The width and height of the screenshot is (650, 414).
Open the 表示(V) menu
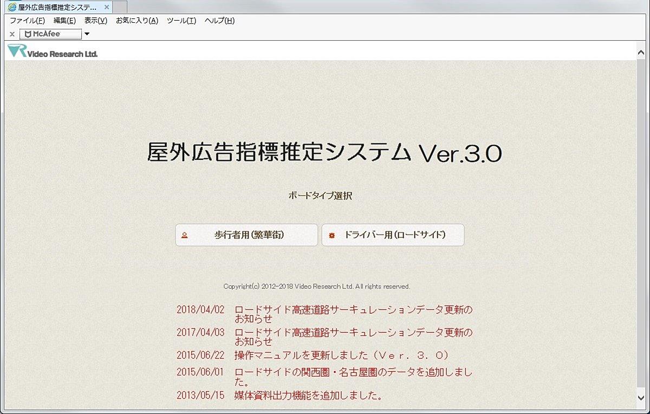[x=96, y=21]
